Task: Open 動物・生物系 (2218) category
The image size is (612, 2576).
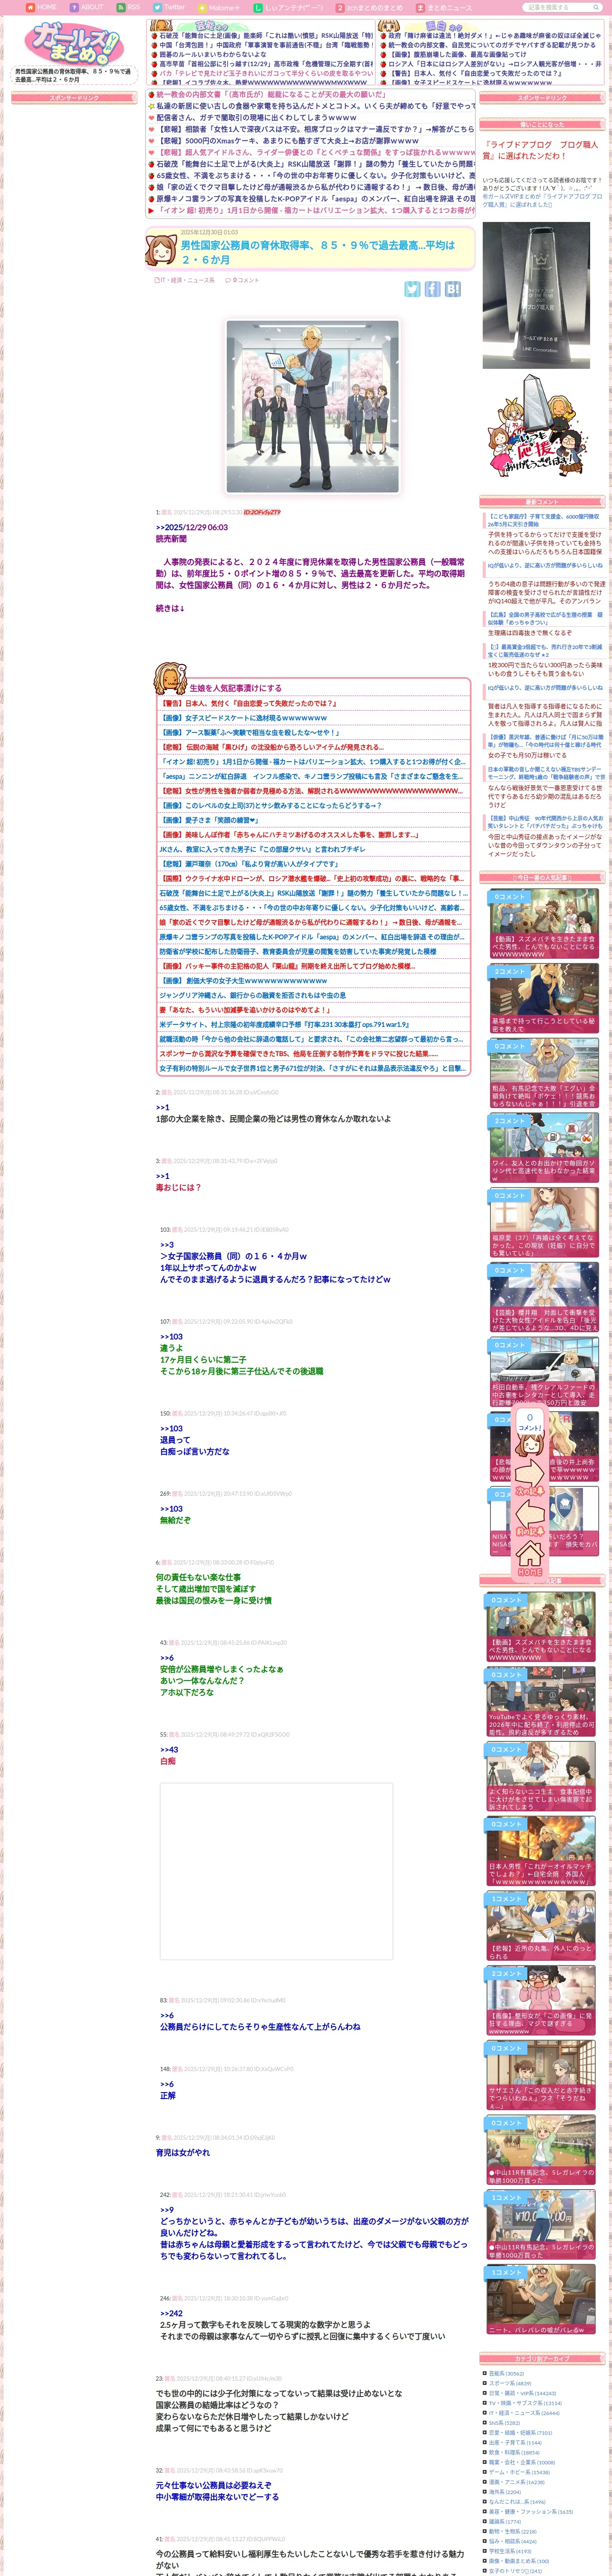Action: point(513,2531)
